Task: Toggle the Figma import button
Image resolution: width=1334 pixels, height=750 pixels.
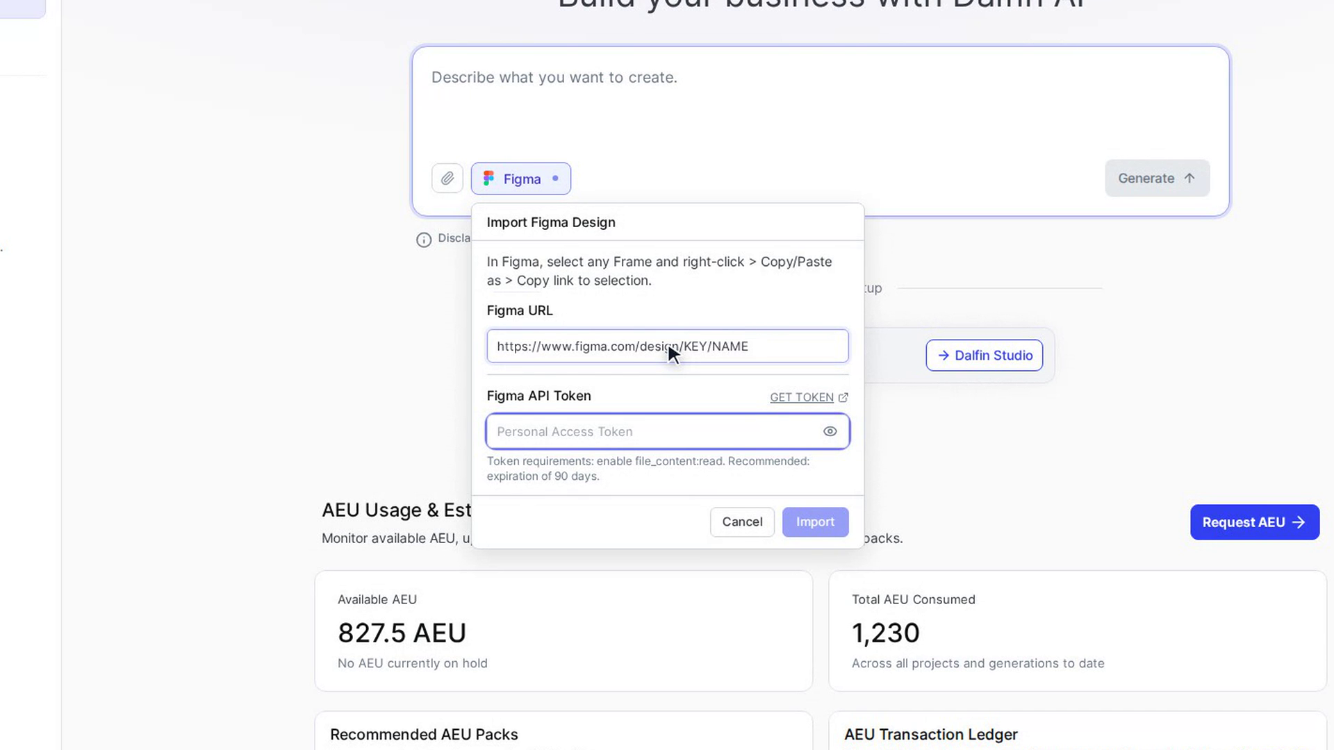Action: pos(521,178)
